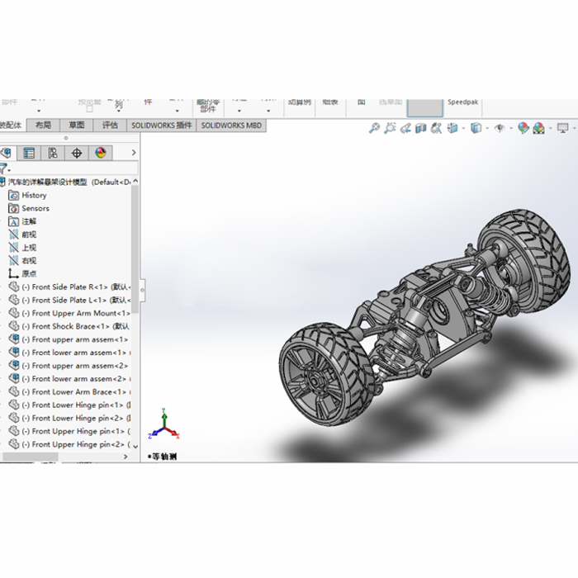Image resolution: width=578 pixels, height=578 pixels.
Task: Click the 注解 annotations icon
Action: 14,221
